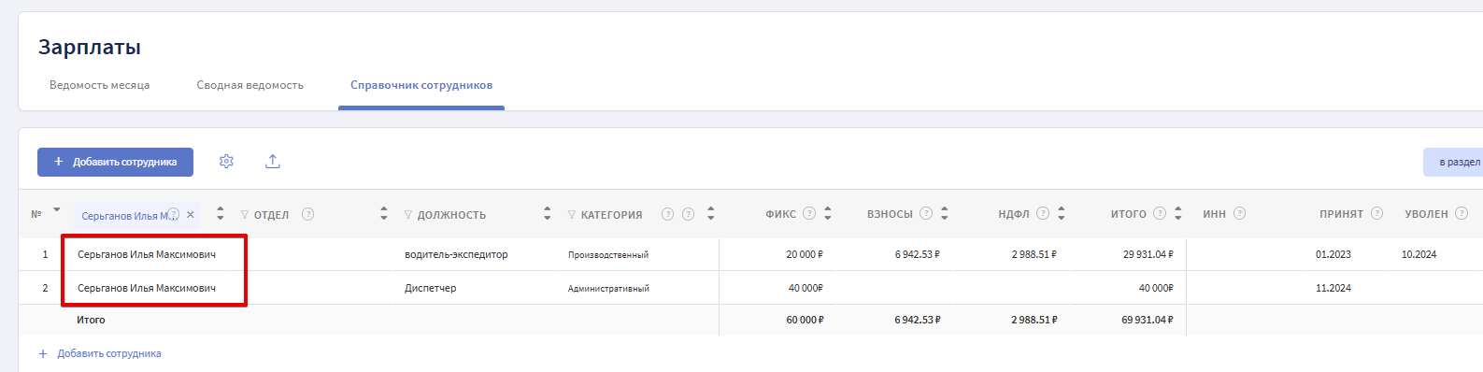Toggle sort arrows of ВЗНОСЫ column
The width and height of the screenshot is (1483, 372).
click(x=945, y=214)
